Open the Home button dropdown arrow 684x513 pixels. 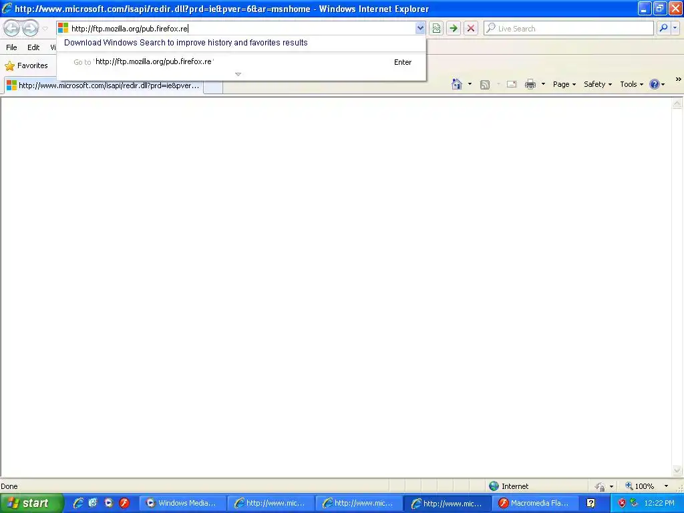point(470,84)
